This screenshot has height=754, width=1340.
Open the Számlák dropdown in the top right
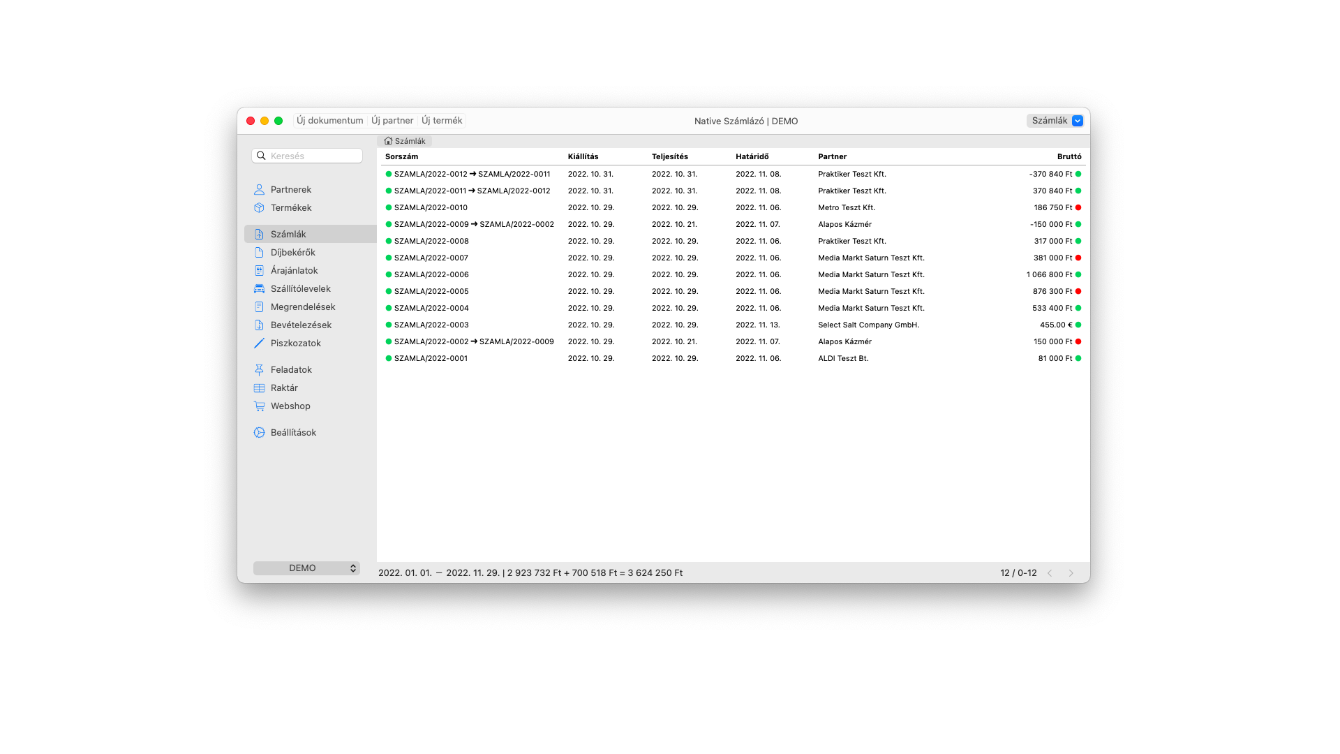pyautogui.click(x=1077, y=121)
